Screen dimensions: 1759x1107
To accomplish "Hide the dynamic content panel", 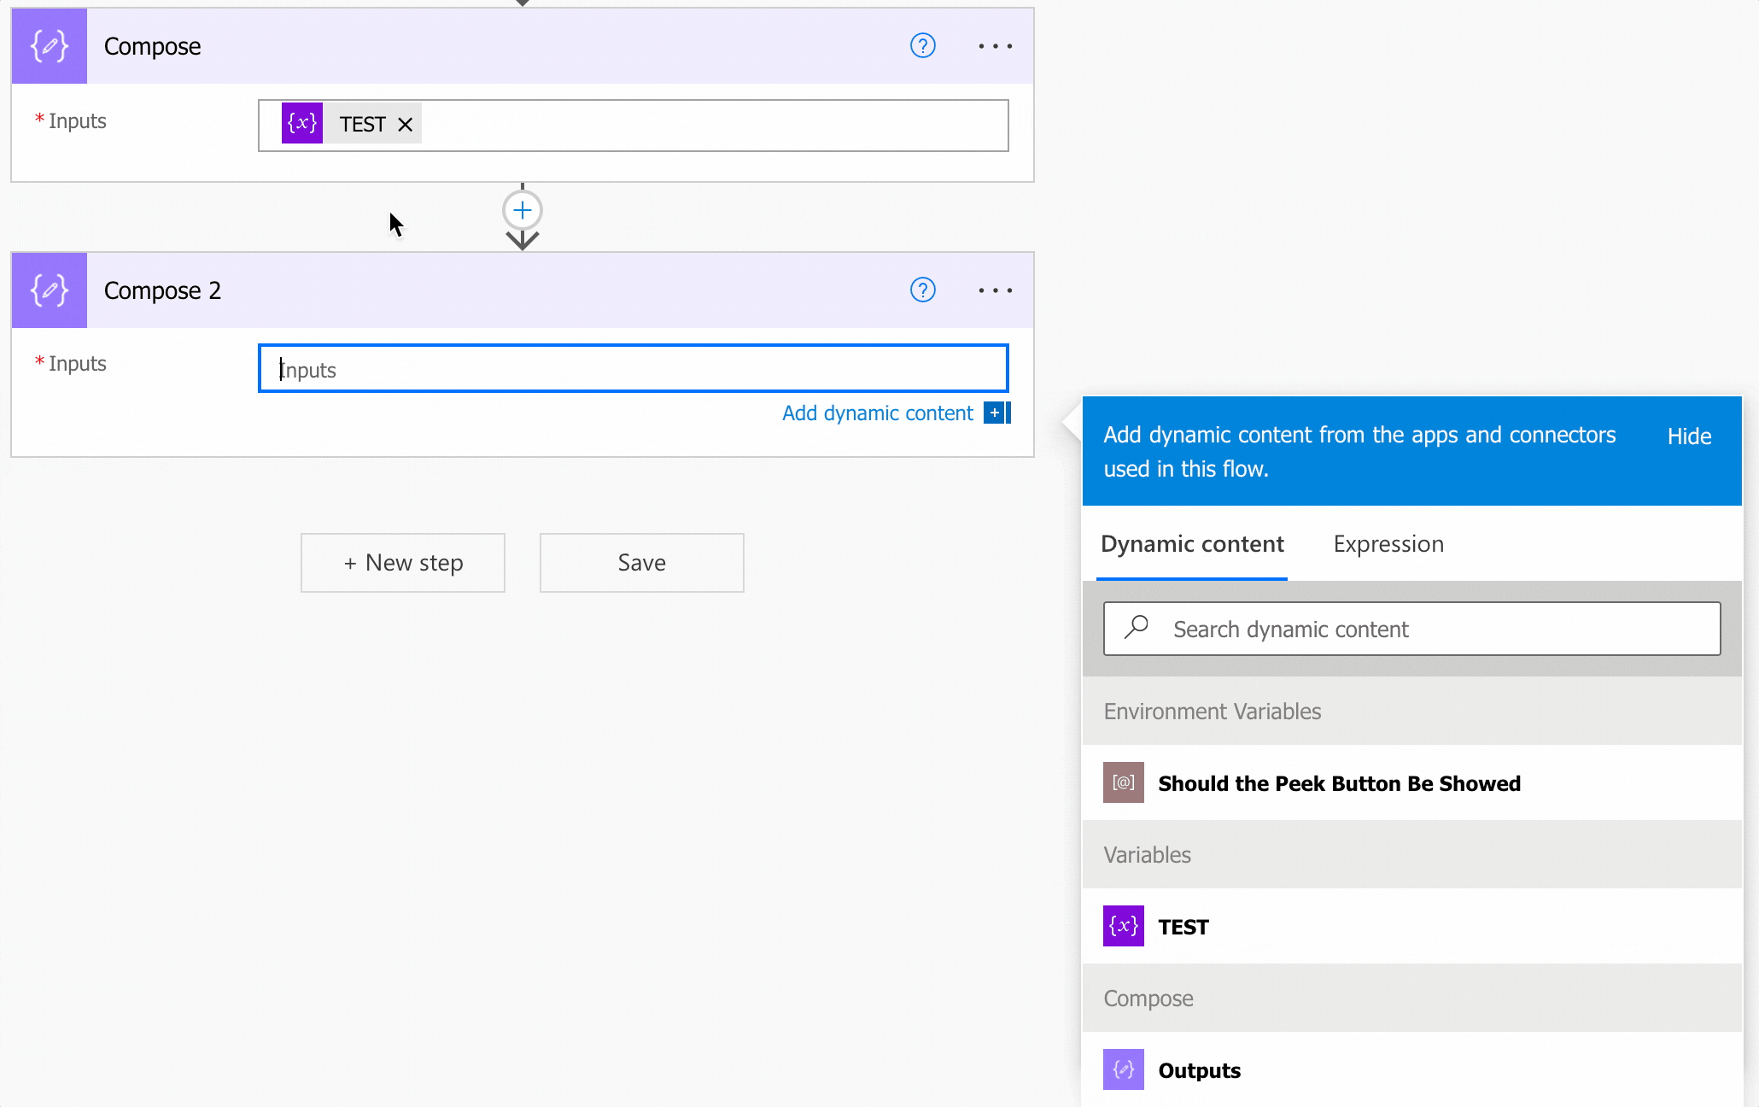I will tap(1688, 436).
